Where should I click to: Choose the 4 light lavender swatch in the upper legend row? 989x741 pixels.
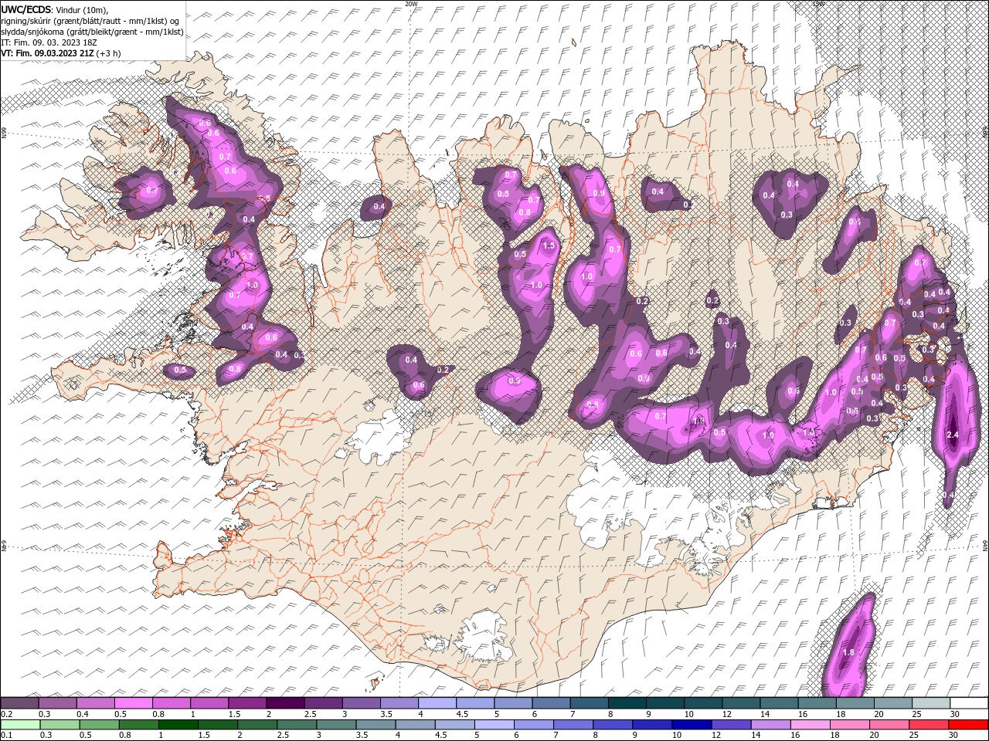(437, 703)
